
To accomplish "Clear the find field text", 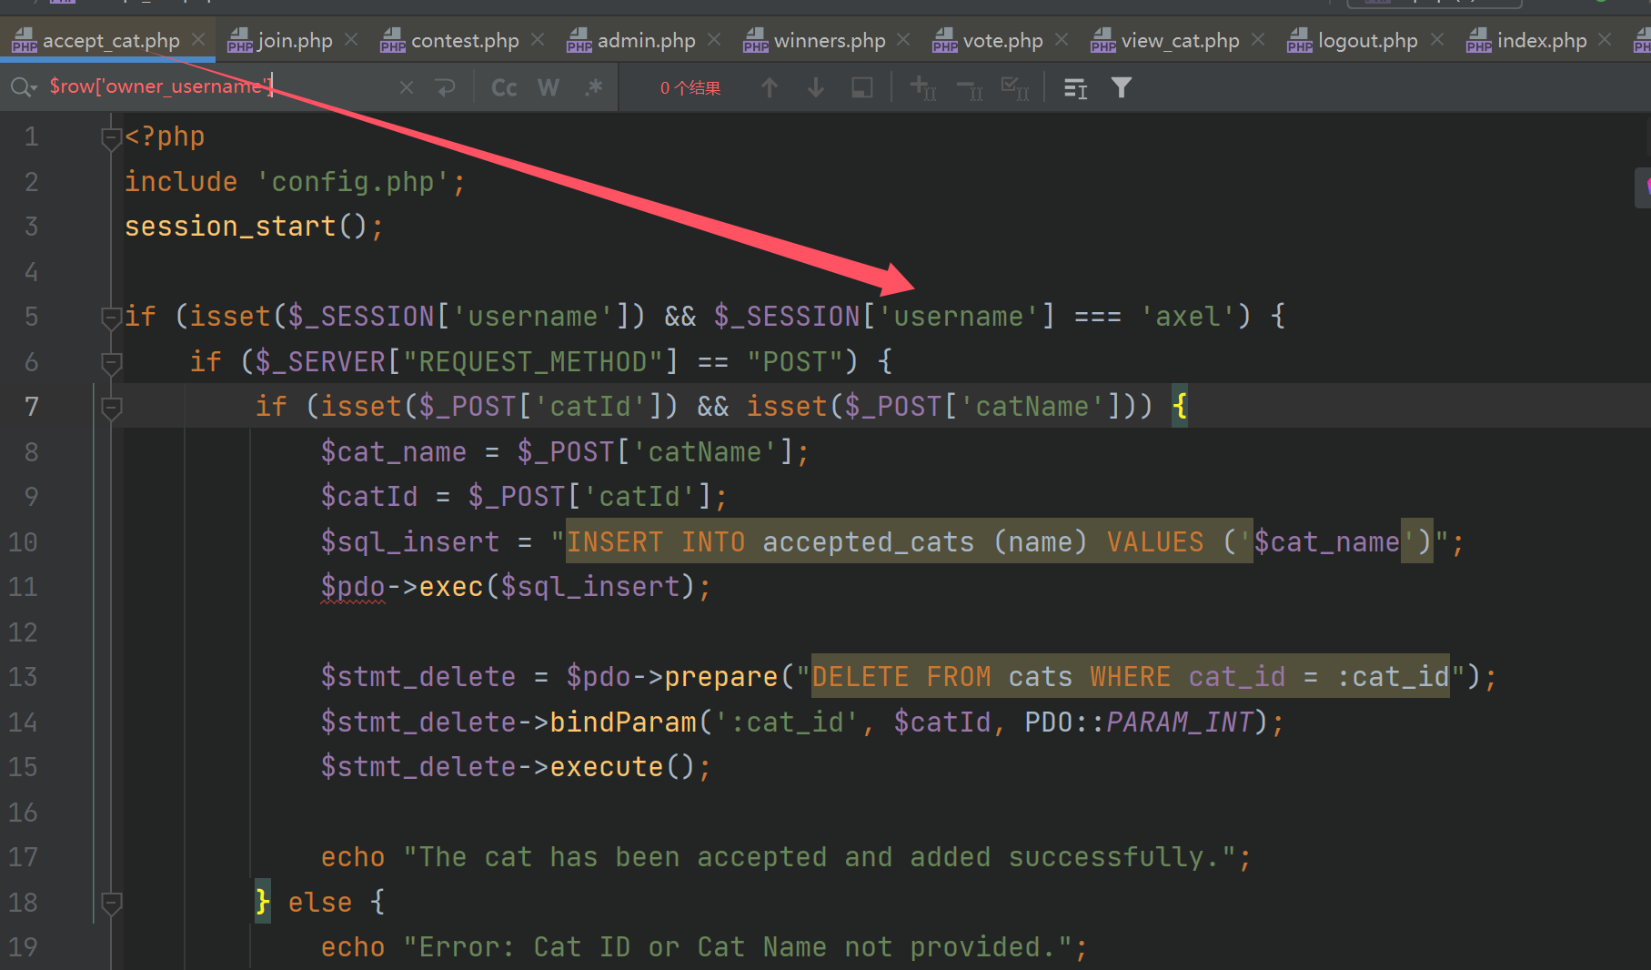I will click(x=406, y=87).
